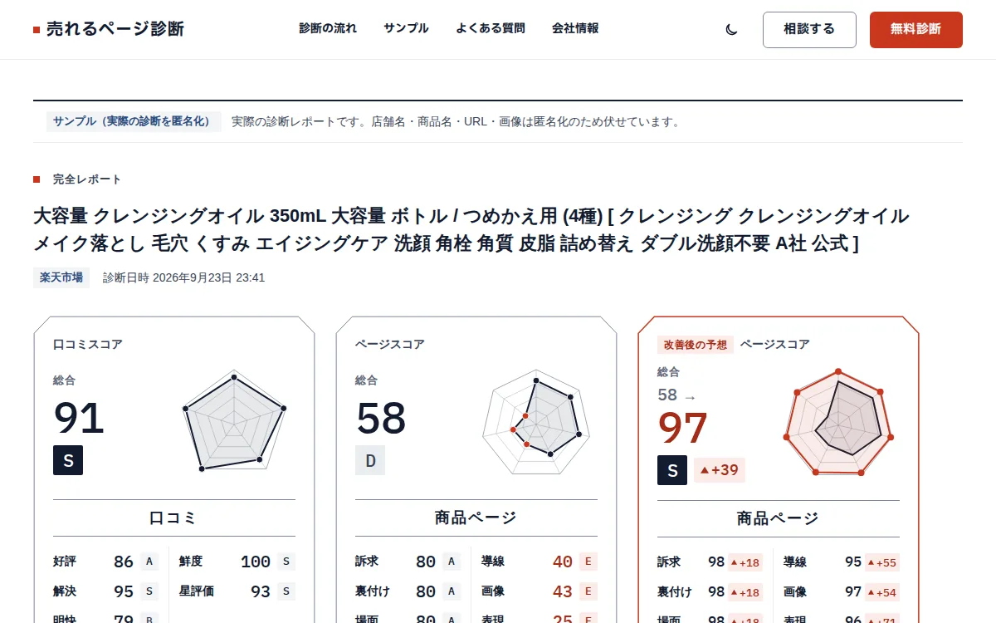
Task: Click 画像 score 97 in improved card
Action: click(853, 591)
